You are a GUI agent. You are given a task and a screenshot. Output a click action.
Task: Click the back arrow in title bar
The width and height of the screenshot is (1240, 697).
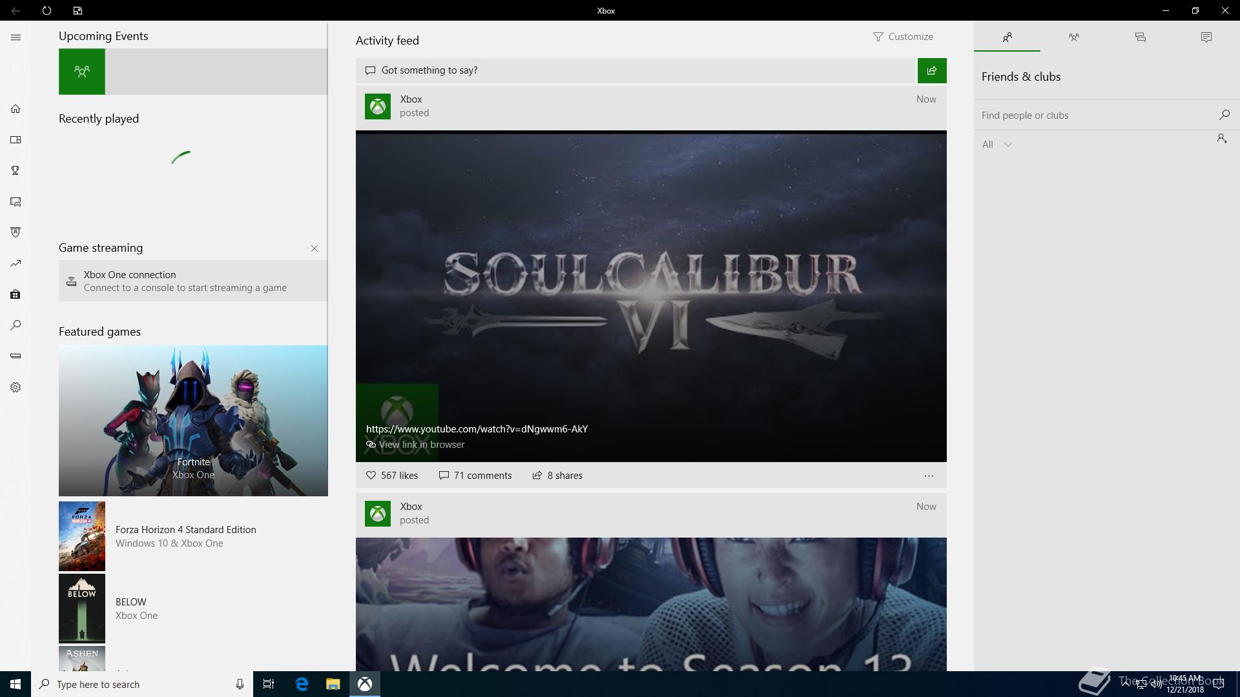tap(15, 10)
